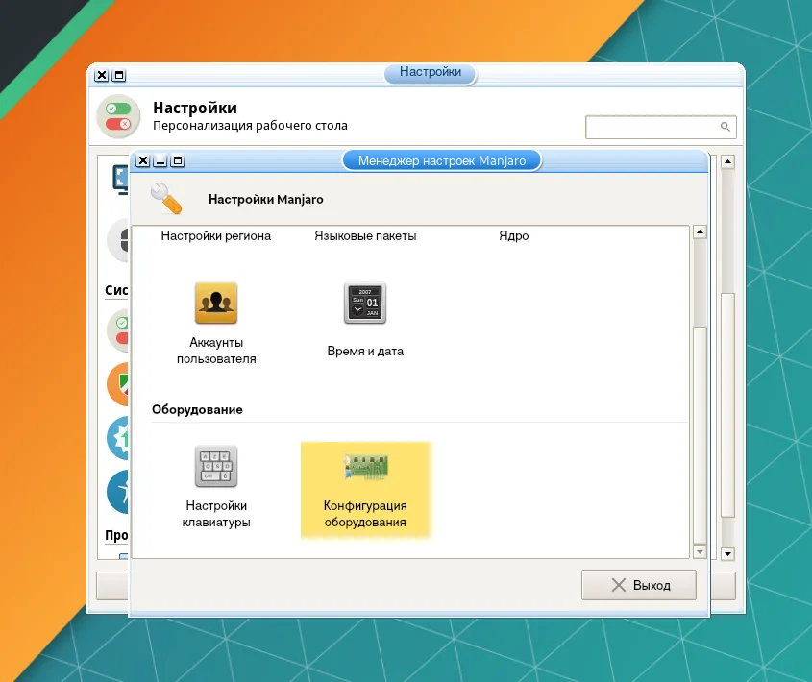This screenshot has height=682, width=812.
Task: Select Ядро label
Action: tap(514, 235)
